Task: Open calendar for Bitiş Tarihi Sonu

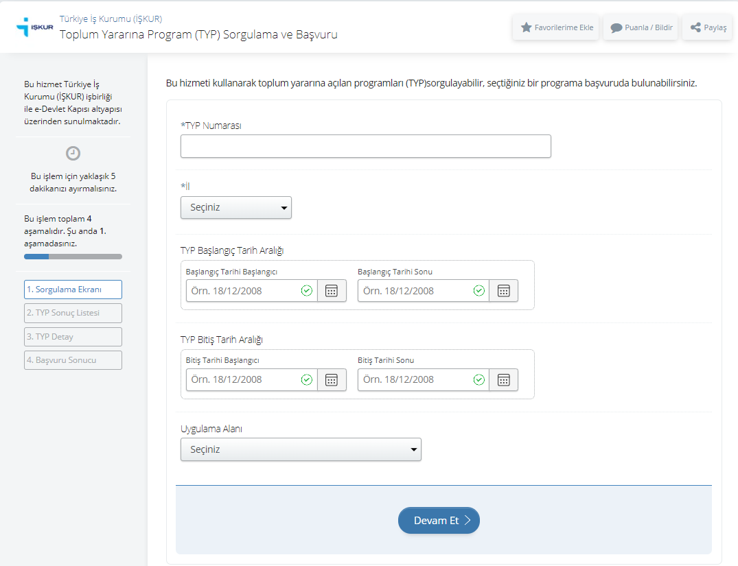Action: point(503,380)
